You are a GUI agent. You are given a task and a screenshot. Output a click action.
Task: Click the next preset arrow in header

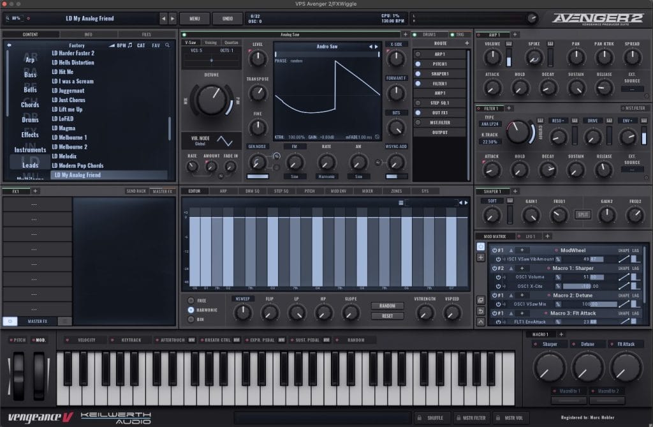tap(172, 19)
